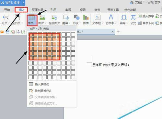Click the 文本框 text box icon

point(98,17)
